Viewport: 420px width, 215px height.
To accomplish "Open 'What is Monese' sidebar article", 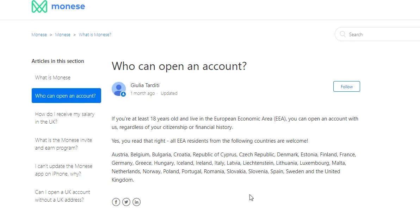I will pos(53,78).
